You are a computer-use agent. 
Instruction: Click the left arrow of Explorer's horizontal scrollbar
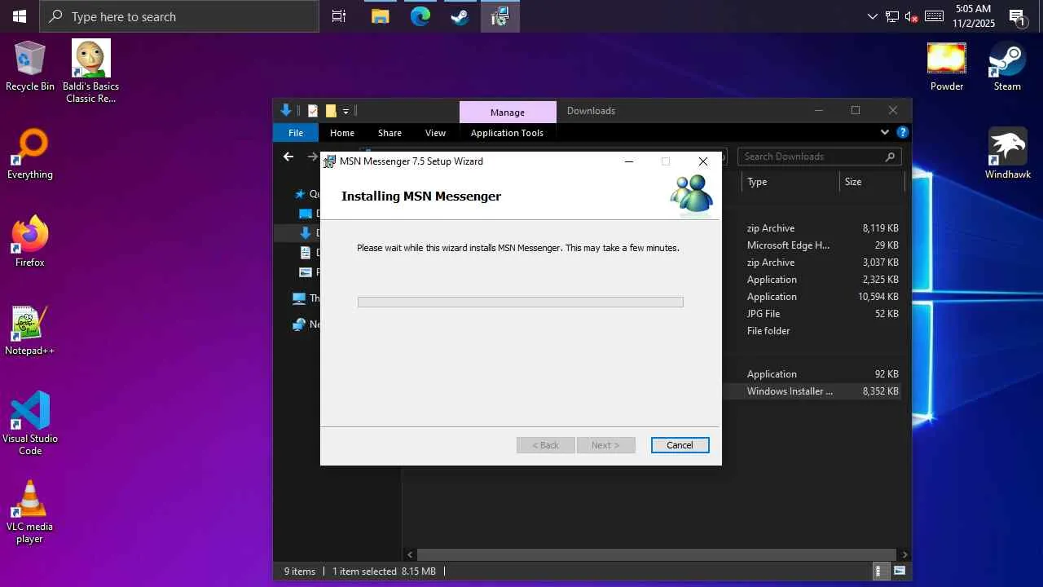click(411, 555)
